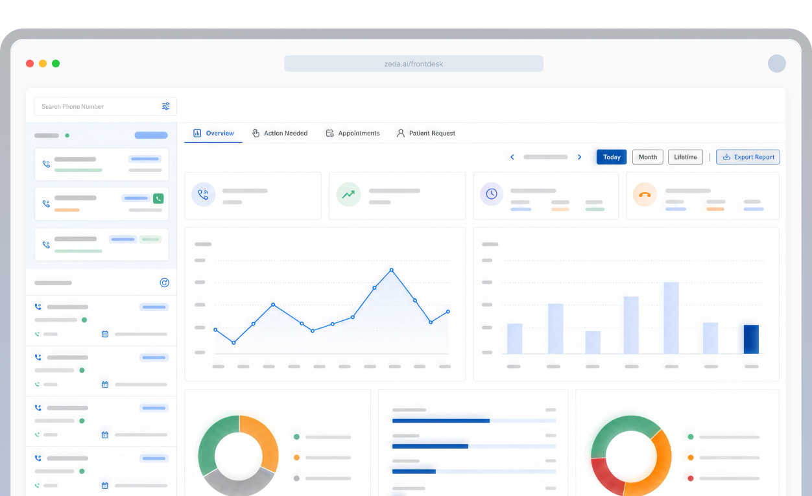Click the gray legend dot beside donut chart

point(296,478)
